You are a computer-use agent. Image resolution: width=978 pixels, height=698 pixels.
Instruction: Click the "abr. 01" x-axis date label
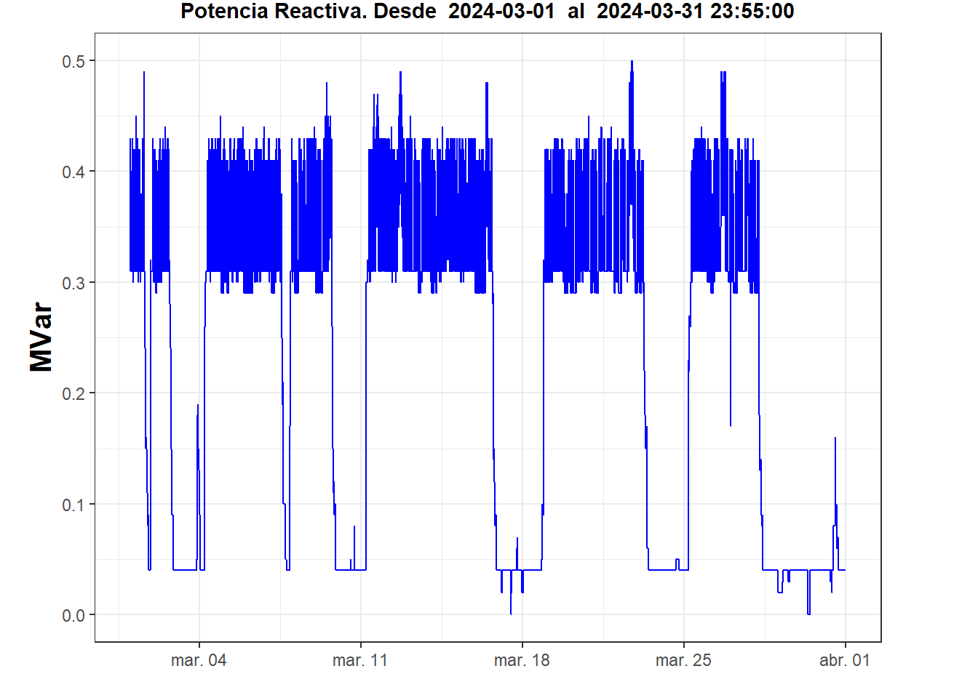tap(844, 661)
